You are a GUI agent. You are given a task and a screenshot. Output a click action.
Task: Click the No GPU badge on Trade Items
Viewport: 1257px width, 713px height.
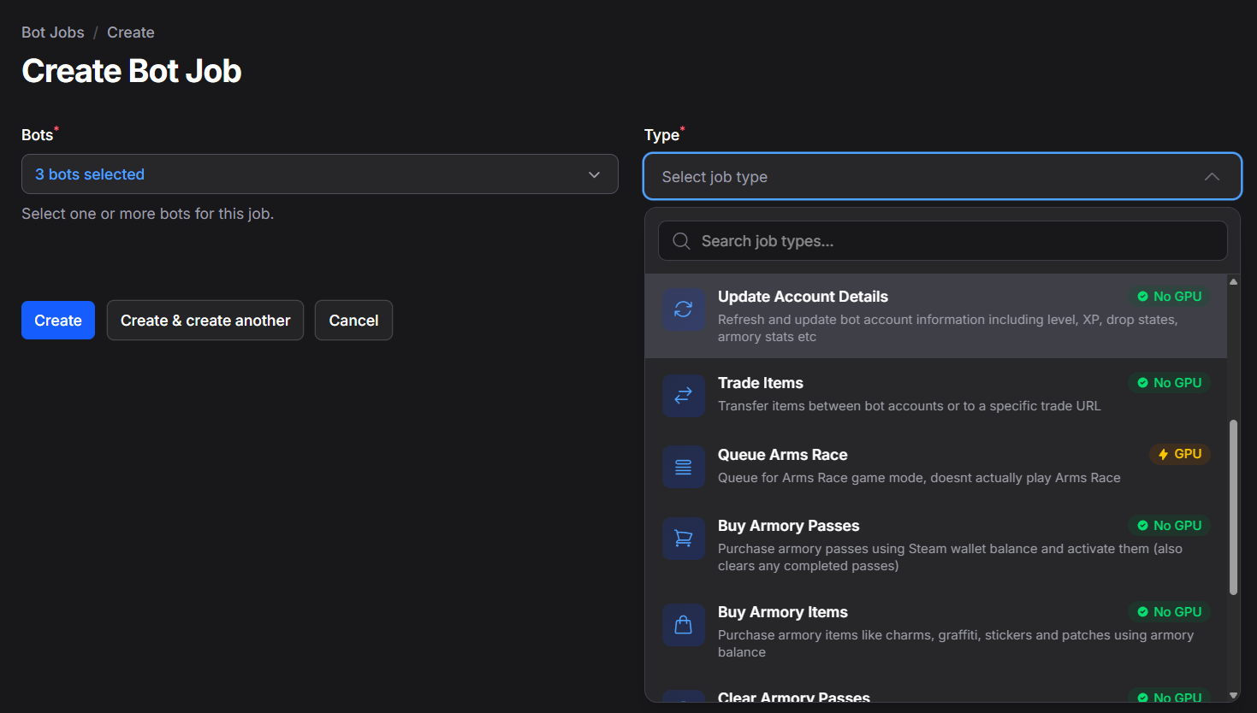point(1169,382)
